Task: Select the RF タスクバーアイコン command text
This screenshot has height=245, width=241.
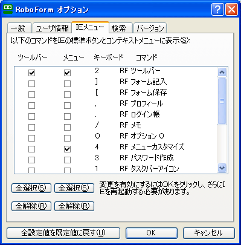Action: [x=149, y=168]
